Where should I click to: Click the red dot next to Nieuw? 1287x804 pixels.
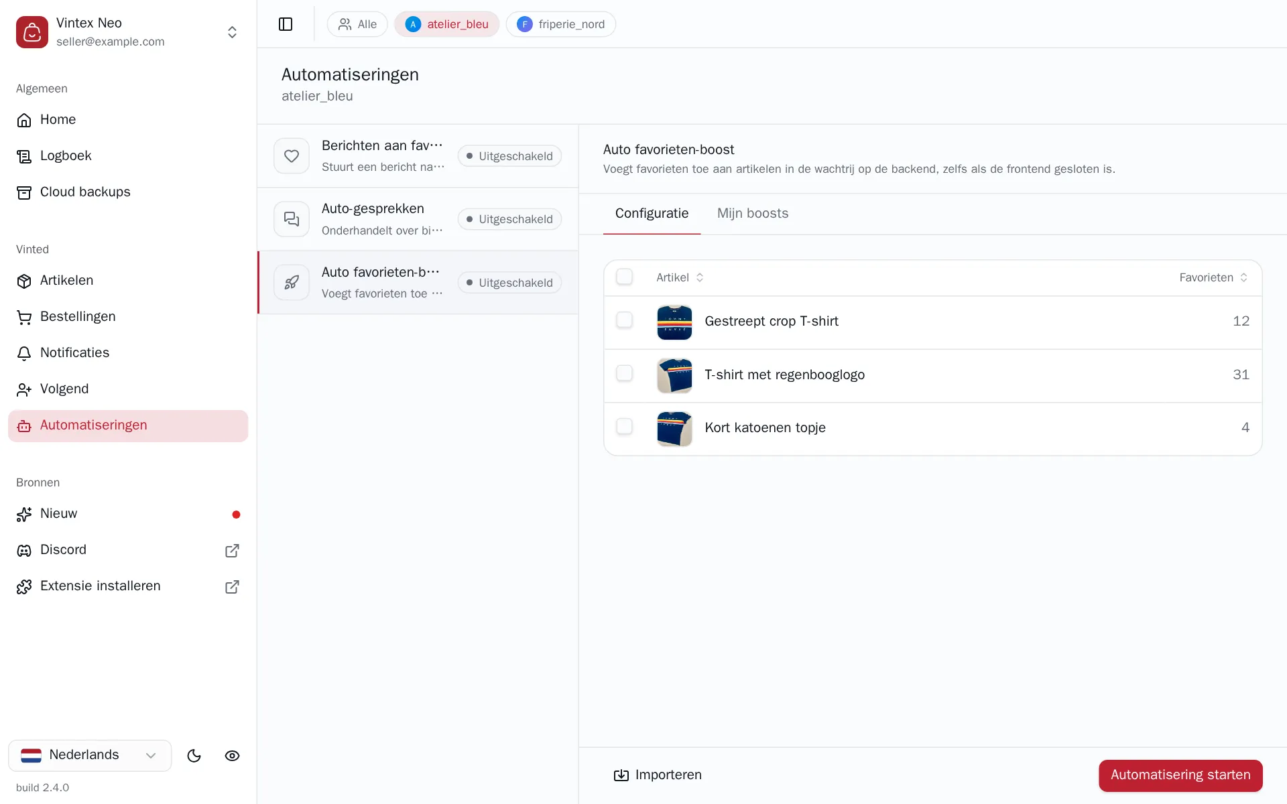click(x=236, y=515)
